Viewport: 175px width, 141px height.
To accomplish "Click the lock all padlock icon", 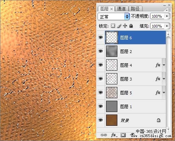I will click(x=131, y=26).
